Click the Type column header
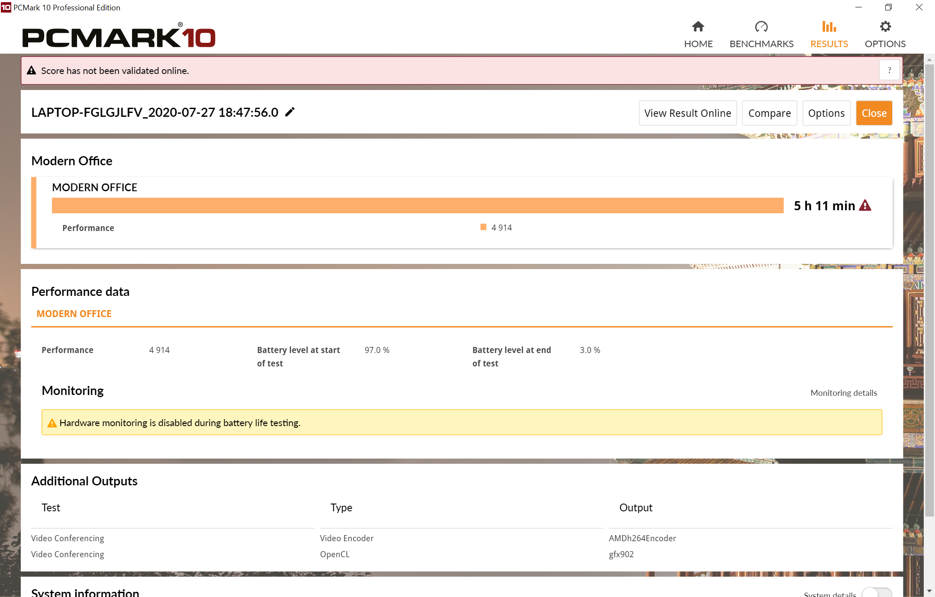Image resolution: width=935 pixels, height=597 pixels. tap(341, 507)
